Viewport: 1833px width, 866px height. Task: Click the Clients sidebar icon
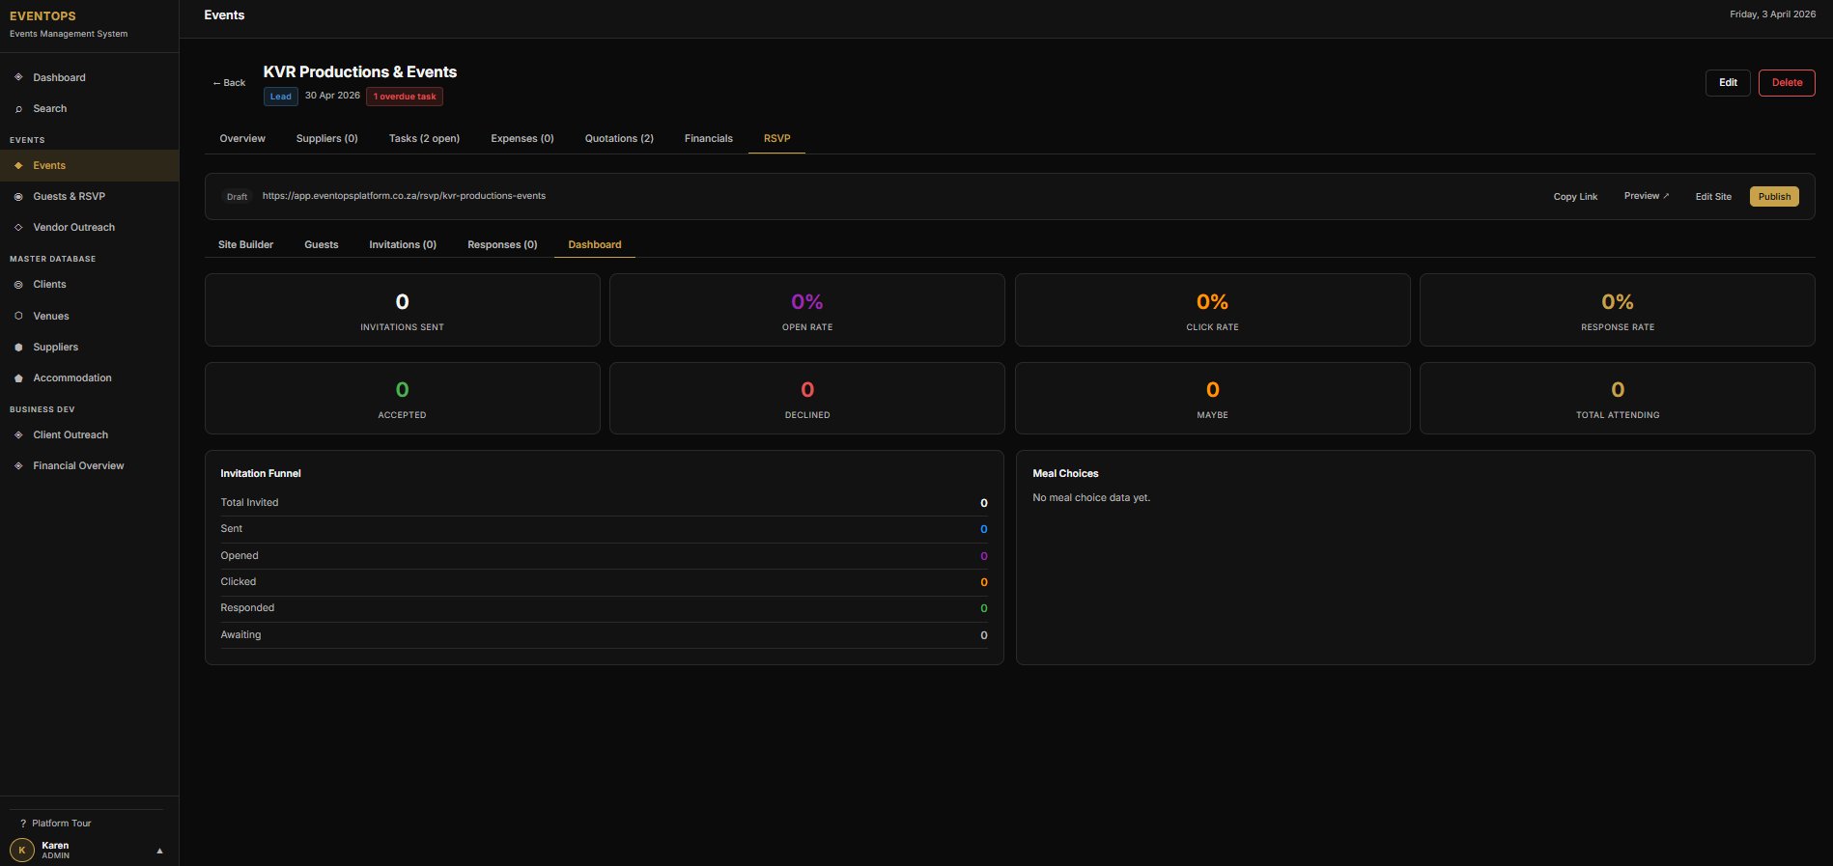[18, 285]
